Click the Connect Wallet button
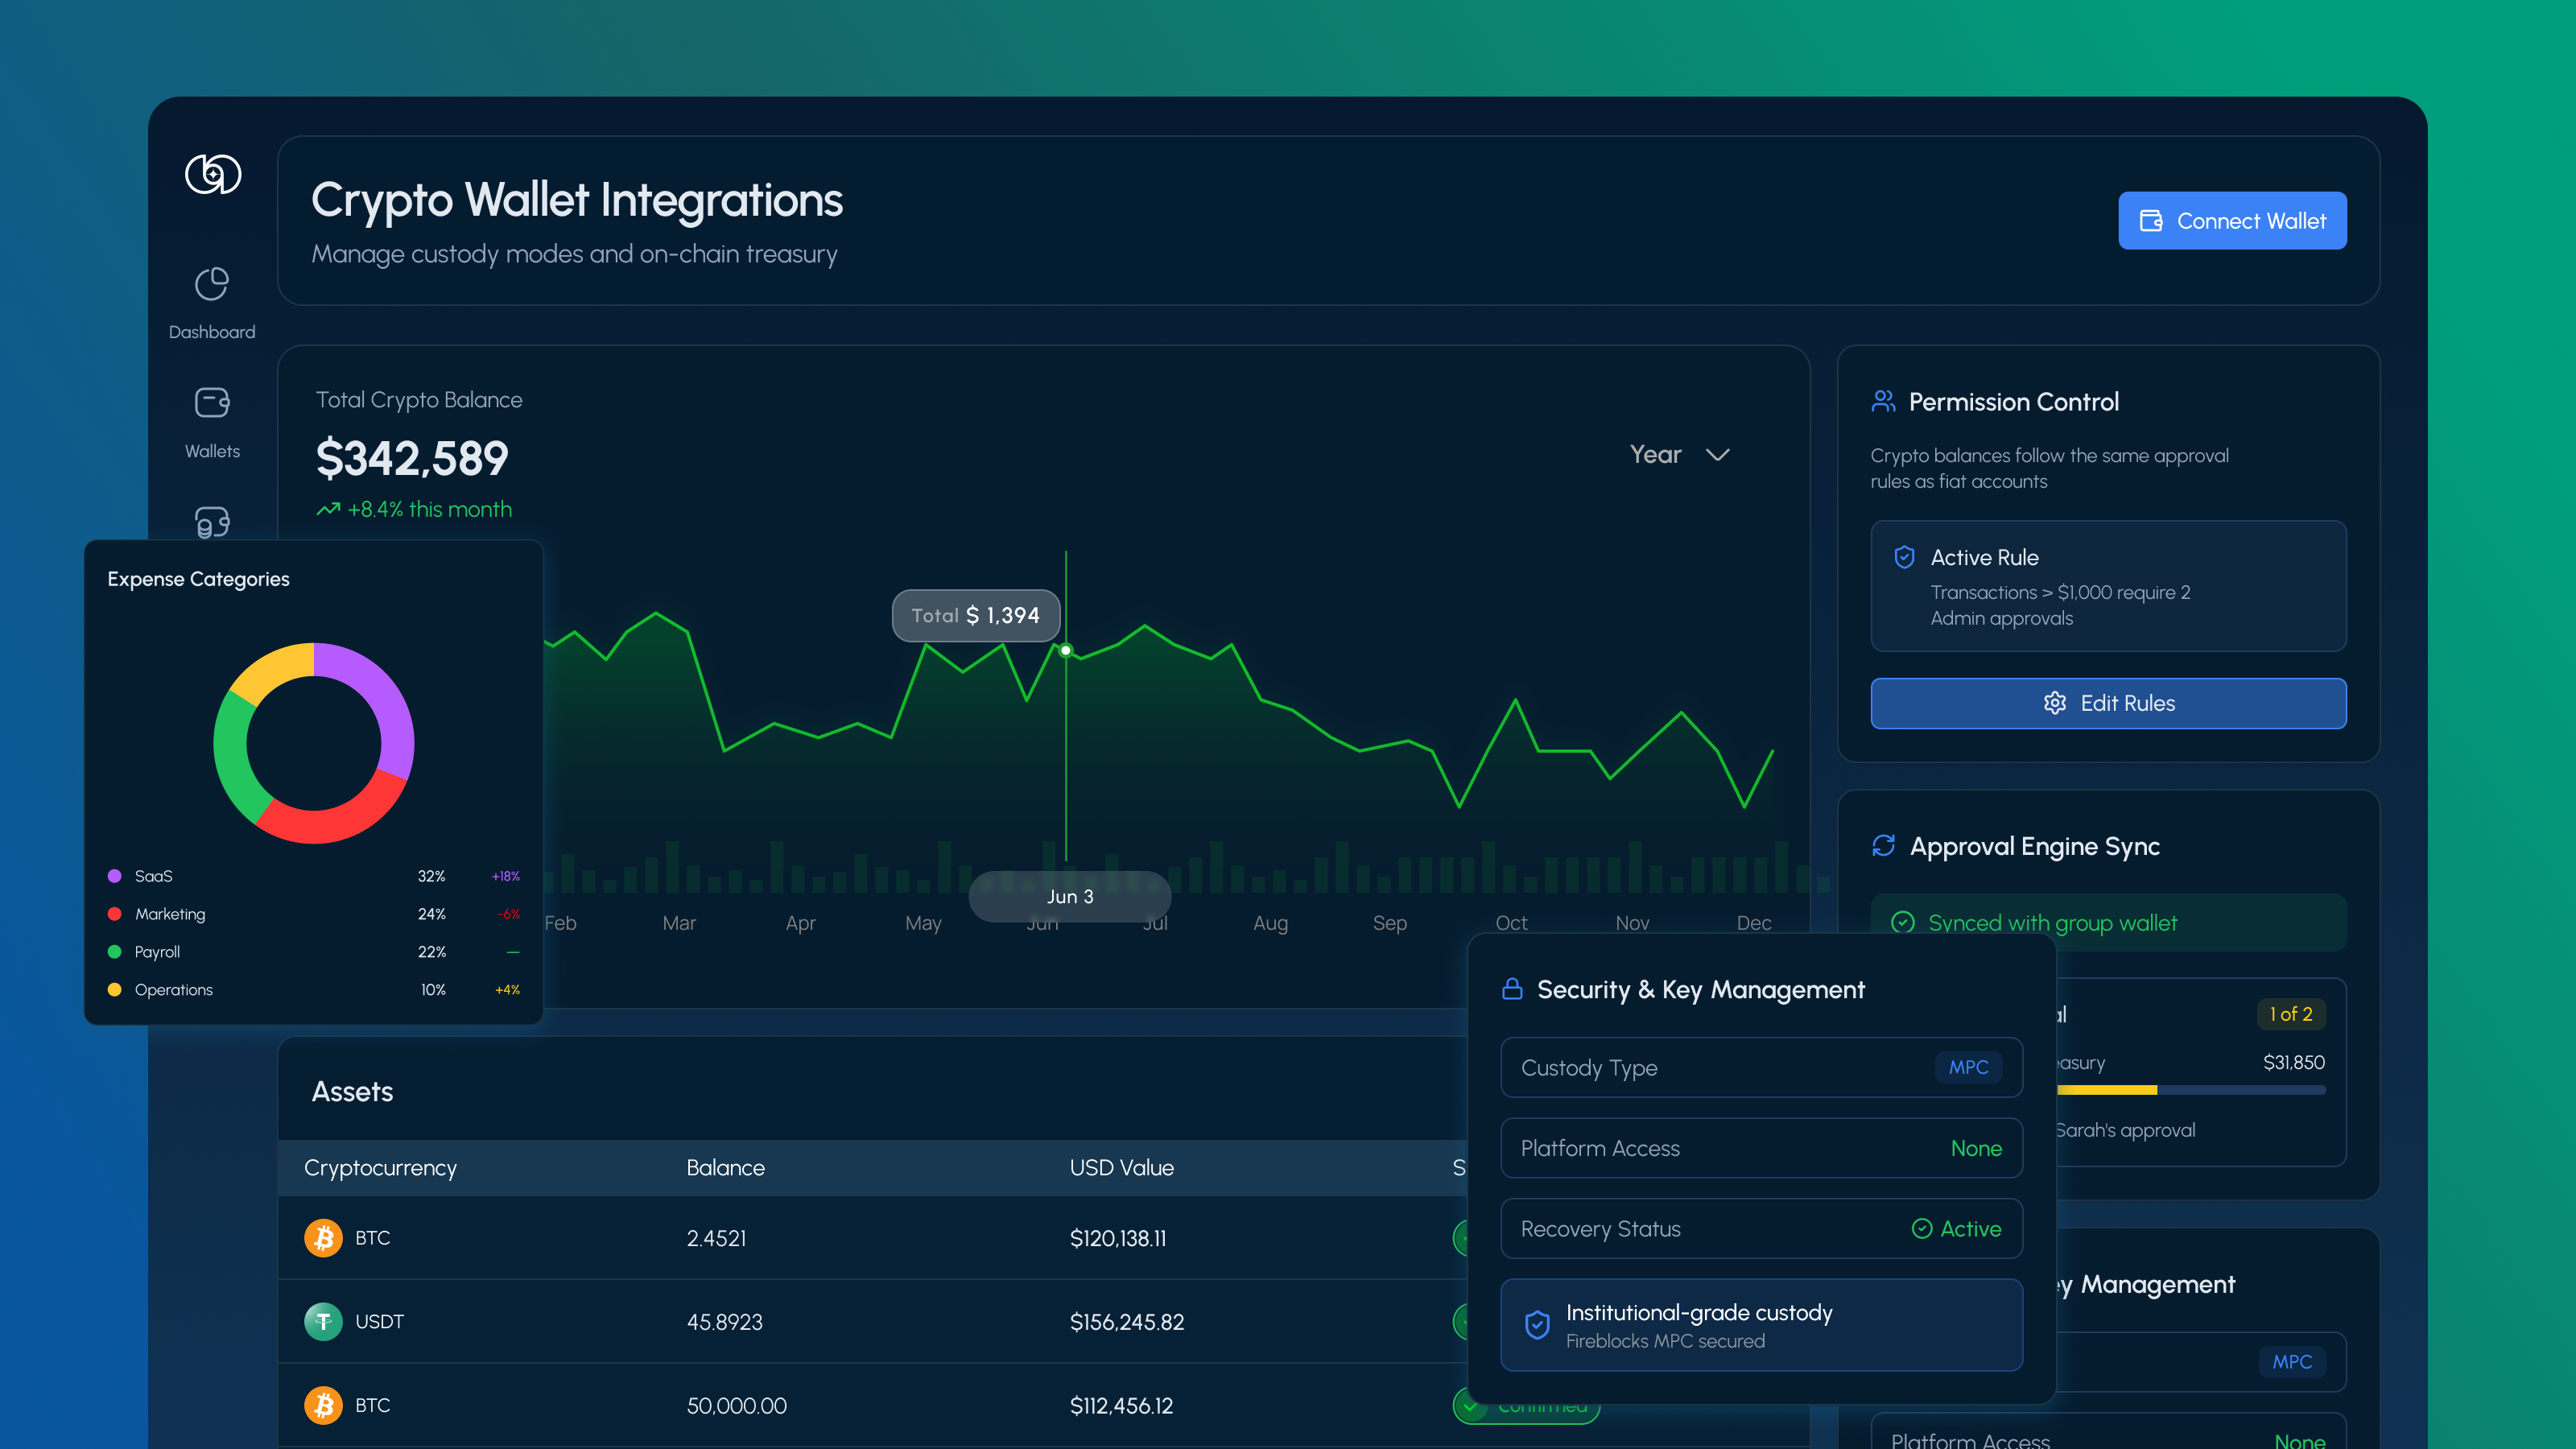The height and width of the screenshot is (1449, 2576). click(x=2232, y=221)
